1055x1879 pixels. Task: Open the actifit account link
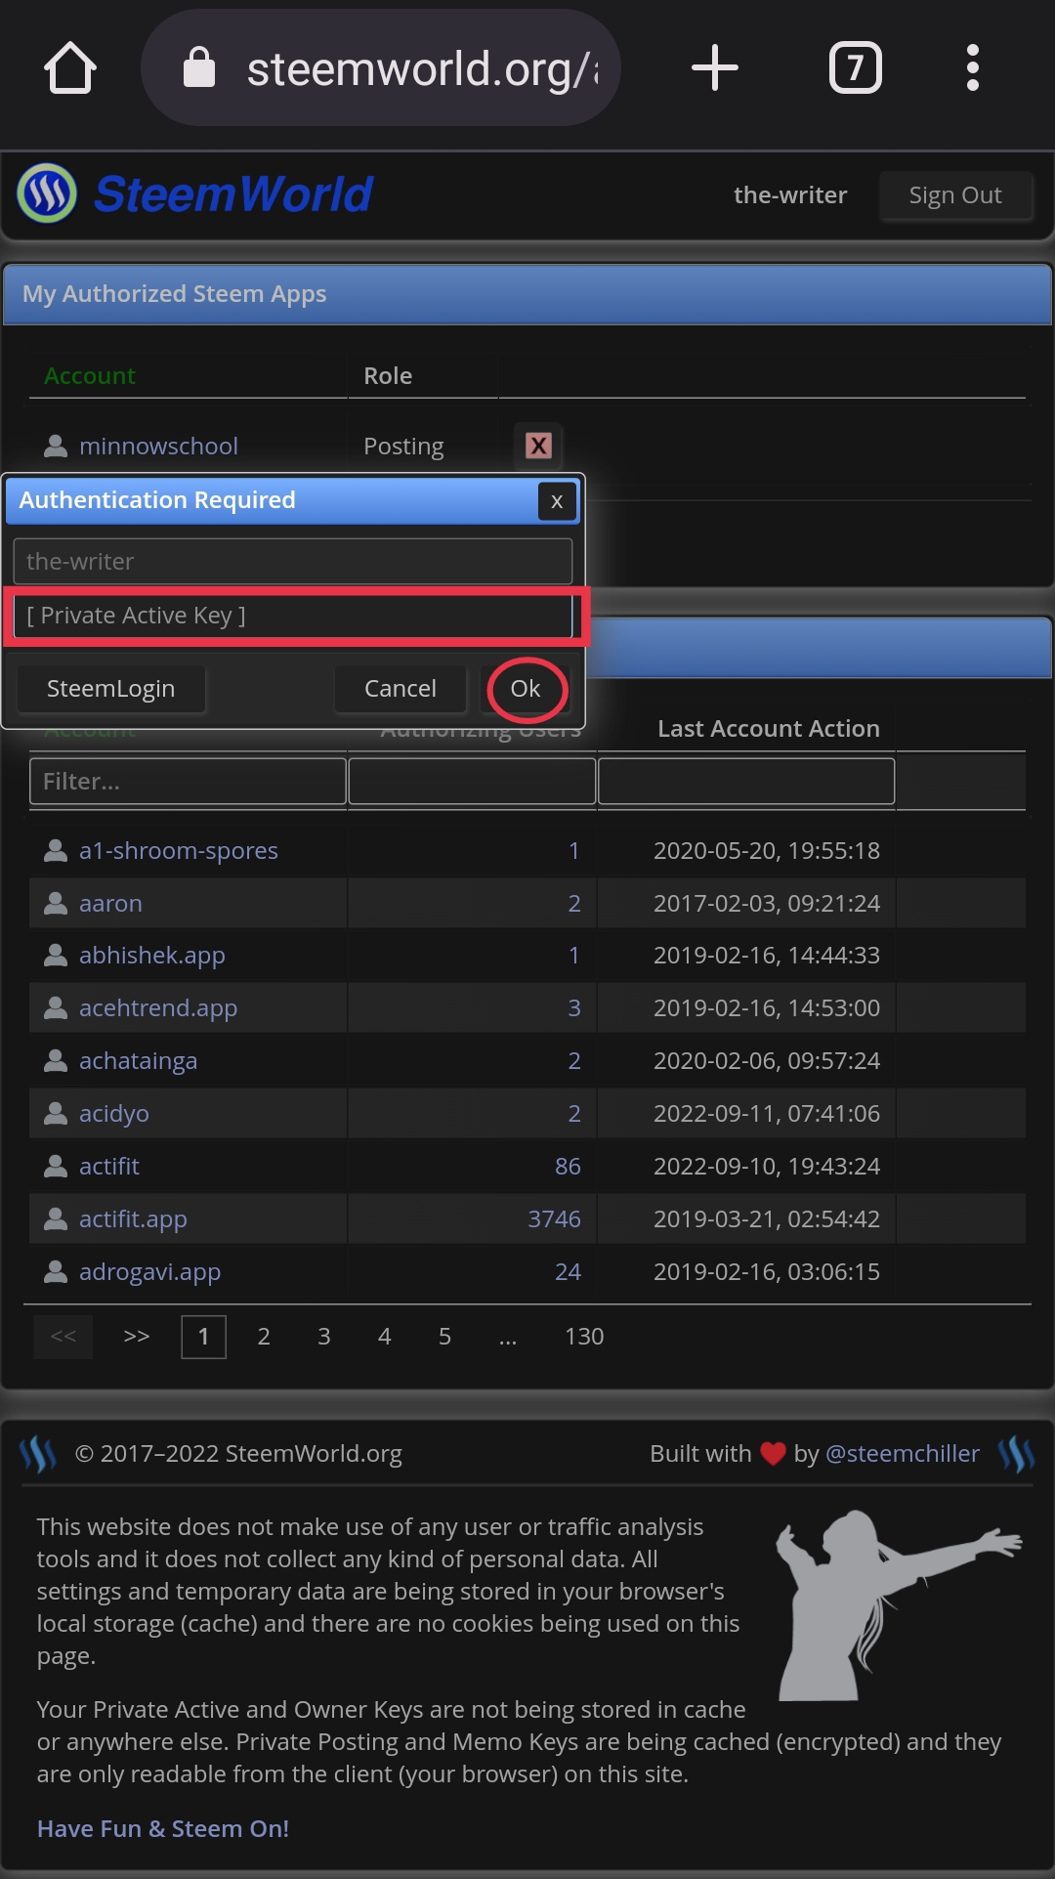109,1167
